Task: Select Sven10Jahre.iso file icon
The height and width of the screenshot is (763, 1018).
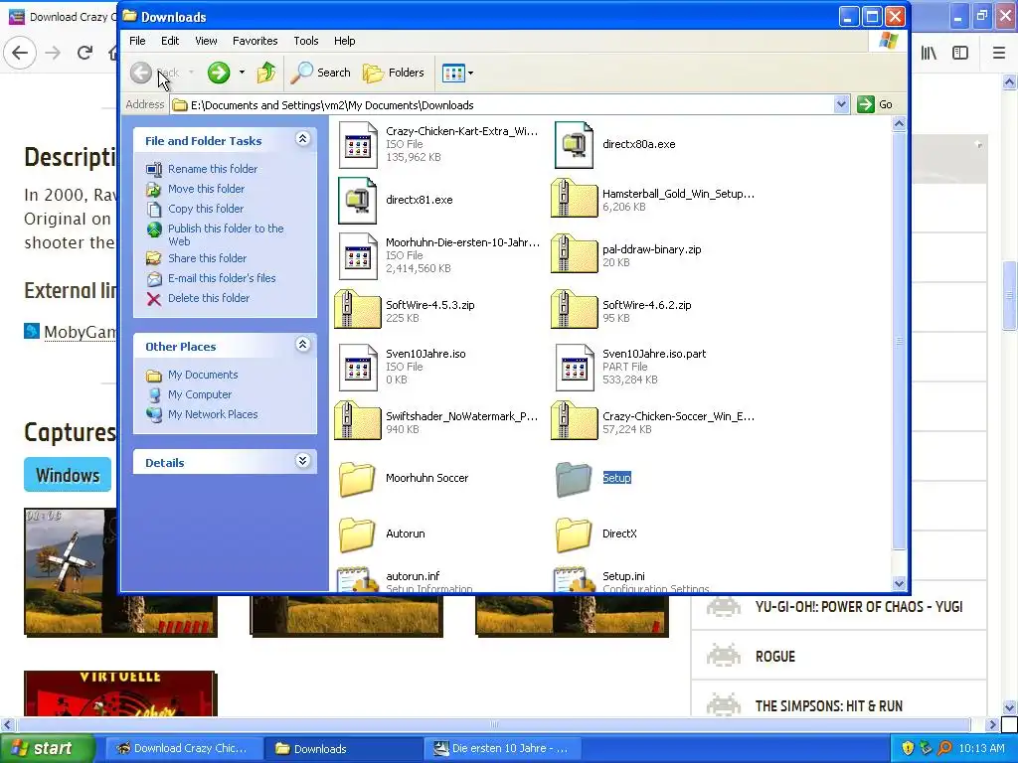Action: 358,368
